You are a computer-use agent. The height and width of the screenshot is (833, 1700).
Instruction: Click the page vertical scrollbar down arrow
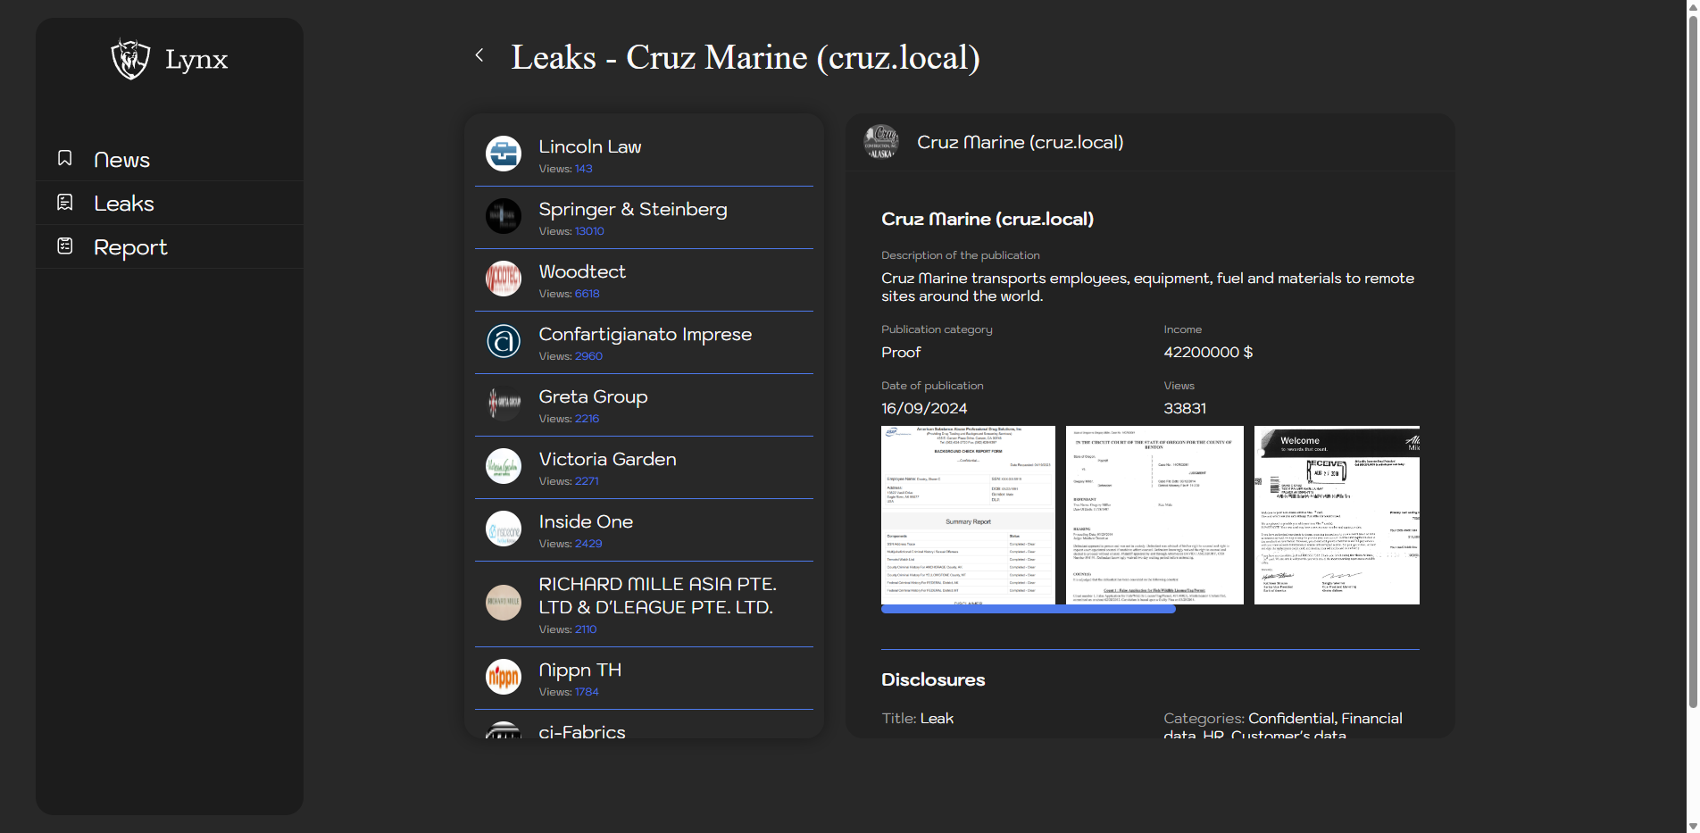coord(1692,825)
